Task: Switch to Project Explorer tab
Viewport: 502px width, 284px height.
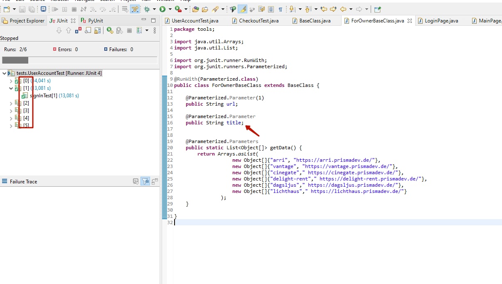Action: 23,20
